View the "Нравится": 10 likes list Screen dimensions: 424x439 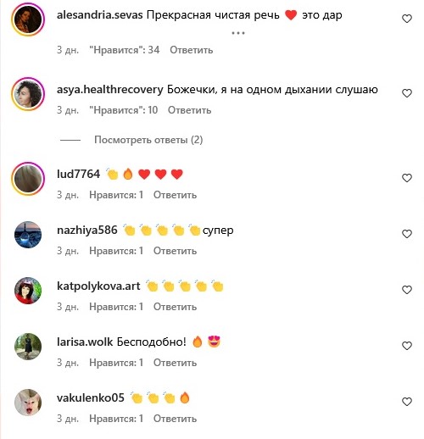click(124, 110)
